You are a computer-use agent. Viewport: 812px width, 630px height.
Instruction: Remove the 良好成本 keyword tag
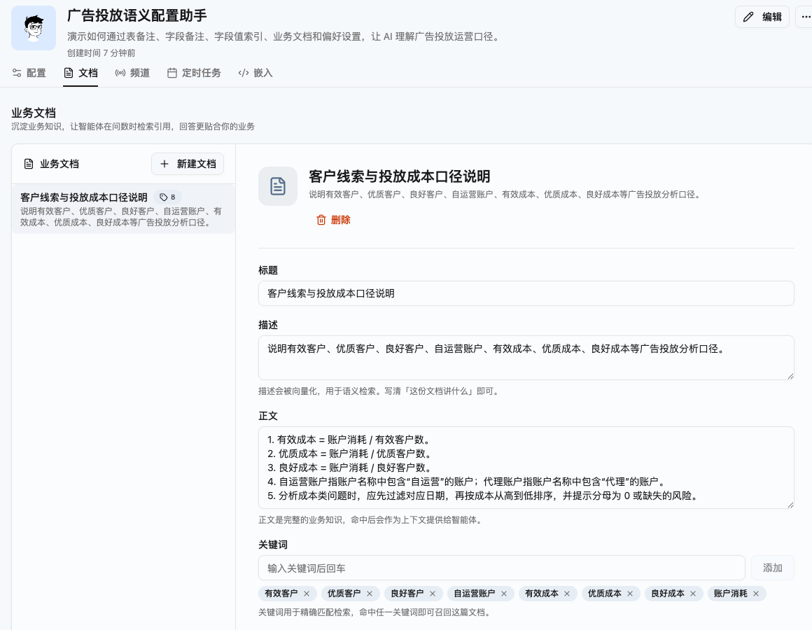693,594
